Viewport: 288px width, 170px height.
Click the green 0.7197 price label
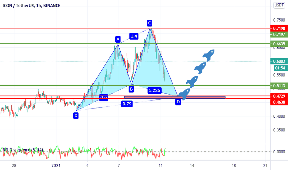(279, 34)
